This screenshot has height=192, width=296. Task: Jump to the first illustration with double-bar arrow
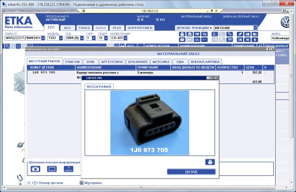(x=240, y=40)
